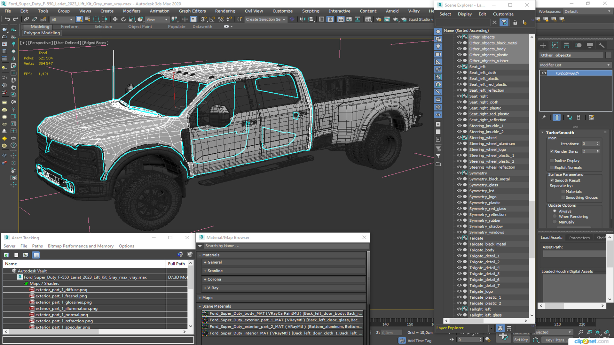
Task: Open Configure Modifier Sets icon
Action: (x=592, y=118)
